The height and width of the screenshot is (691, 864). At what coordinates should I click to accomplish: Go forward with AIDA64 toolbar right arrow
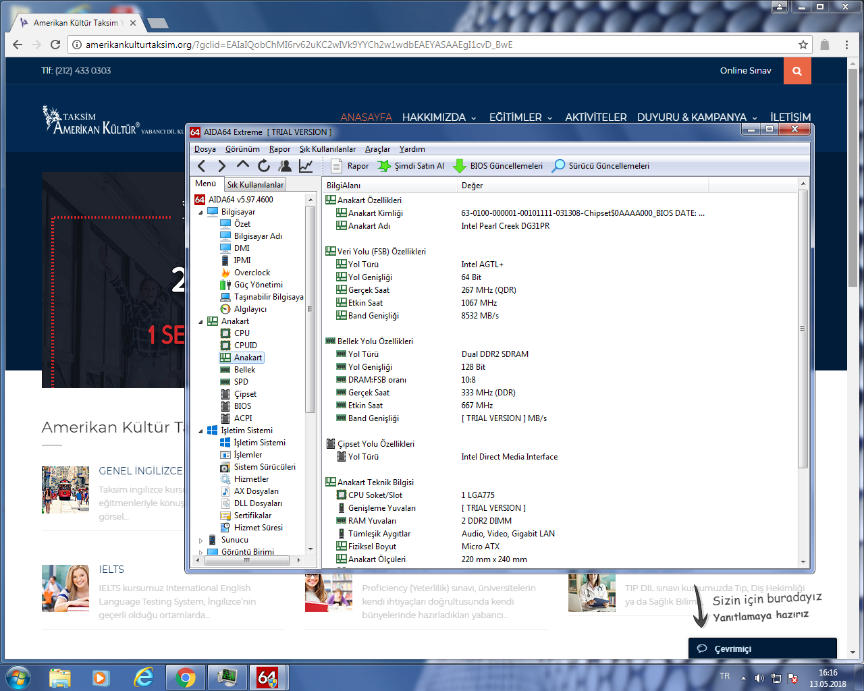click(x=221, y=166)
